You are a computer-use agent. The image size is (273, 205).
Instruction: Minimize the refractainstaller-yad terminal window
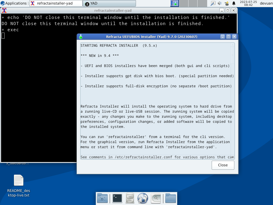coord(222,10)
